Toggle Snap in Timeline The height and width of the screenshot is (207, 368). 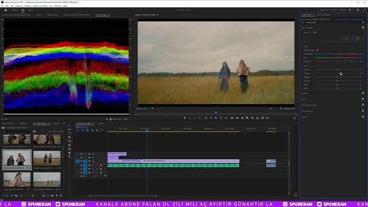click(82, 131)
